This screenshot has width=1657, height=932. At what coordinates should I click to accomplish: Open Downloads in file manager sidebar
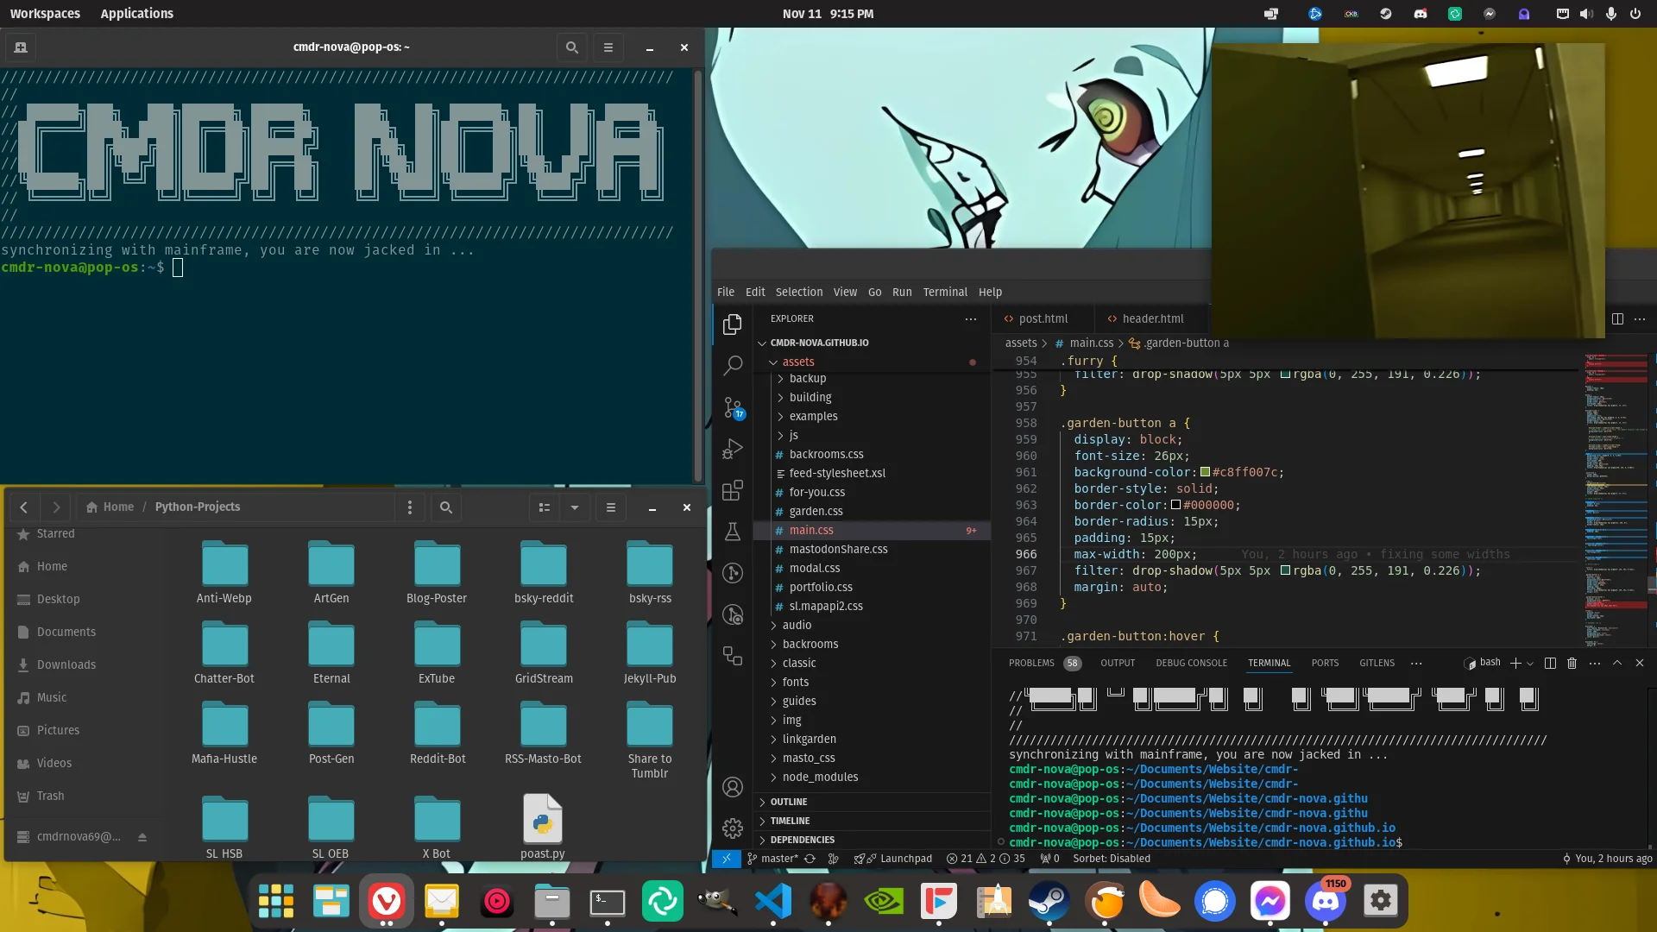[x=66, y=664]
